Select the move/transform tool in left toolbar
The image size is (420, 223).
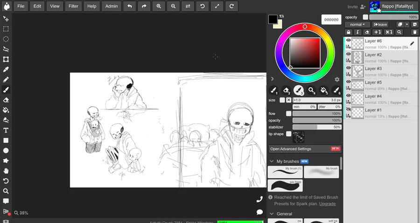click(6, 19)
